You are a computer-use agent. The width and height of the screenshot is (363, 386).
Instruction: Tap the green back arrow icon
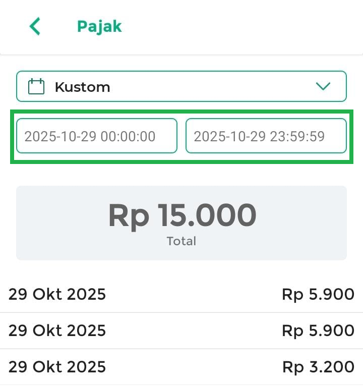tap(34, 26)
